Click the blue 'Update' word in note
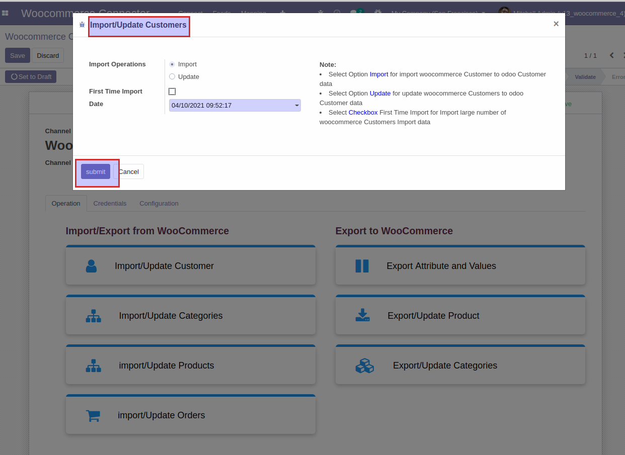 380,94
